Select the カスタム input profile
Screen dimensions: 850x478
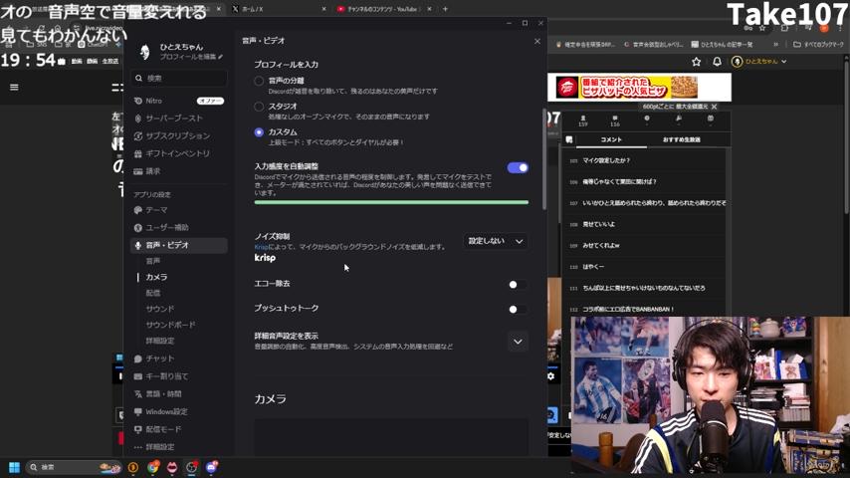point(259,132)
